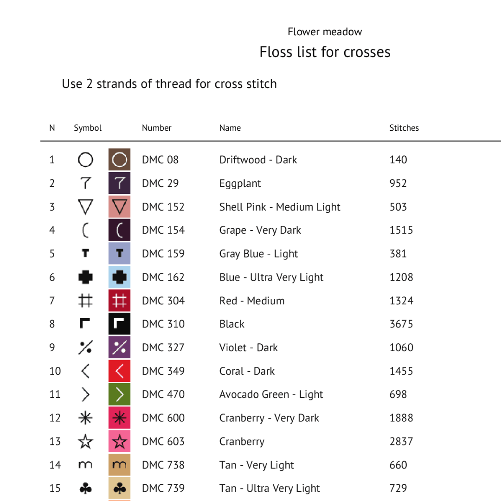Click the Floss list for crosses heading
Image resolution: width=501 pixels, height=501 pixels.
[x=325, y=52]
